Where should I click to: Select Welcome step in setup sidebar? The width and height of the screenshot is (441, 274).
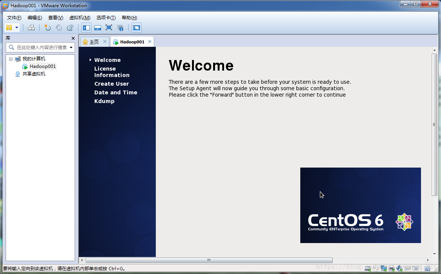[x=108, y=60]
